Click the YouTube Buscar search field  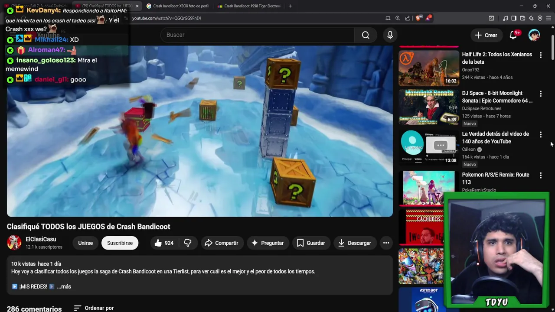tap(257, 35)
